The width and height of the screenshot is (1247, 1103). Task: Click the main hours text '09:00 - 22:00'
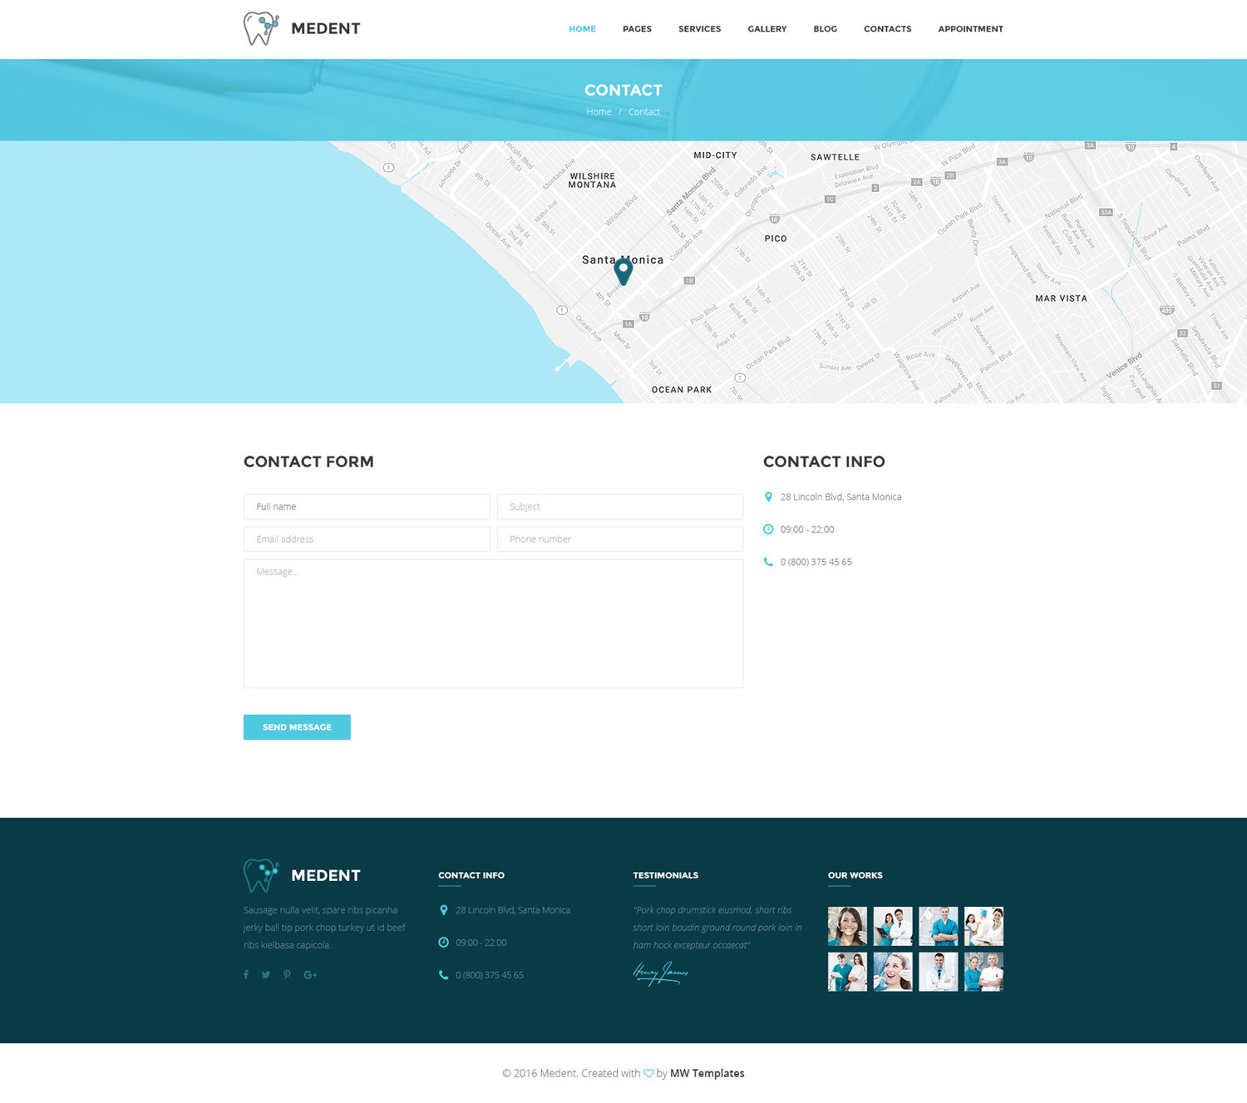pyautogui.click(x=807, y=529)
